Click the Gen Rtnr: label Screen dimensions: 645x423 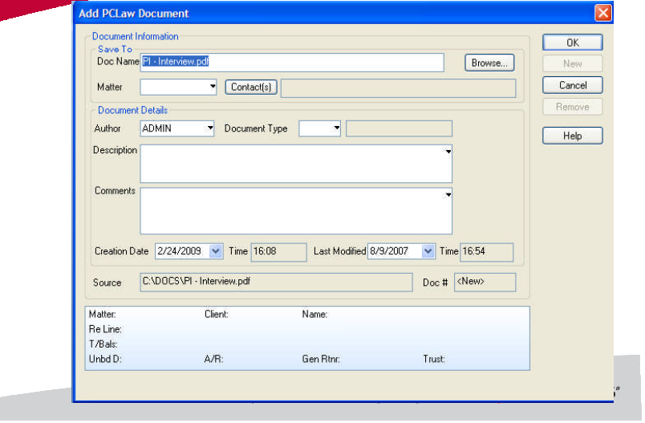click(x=321, y=359)
